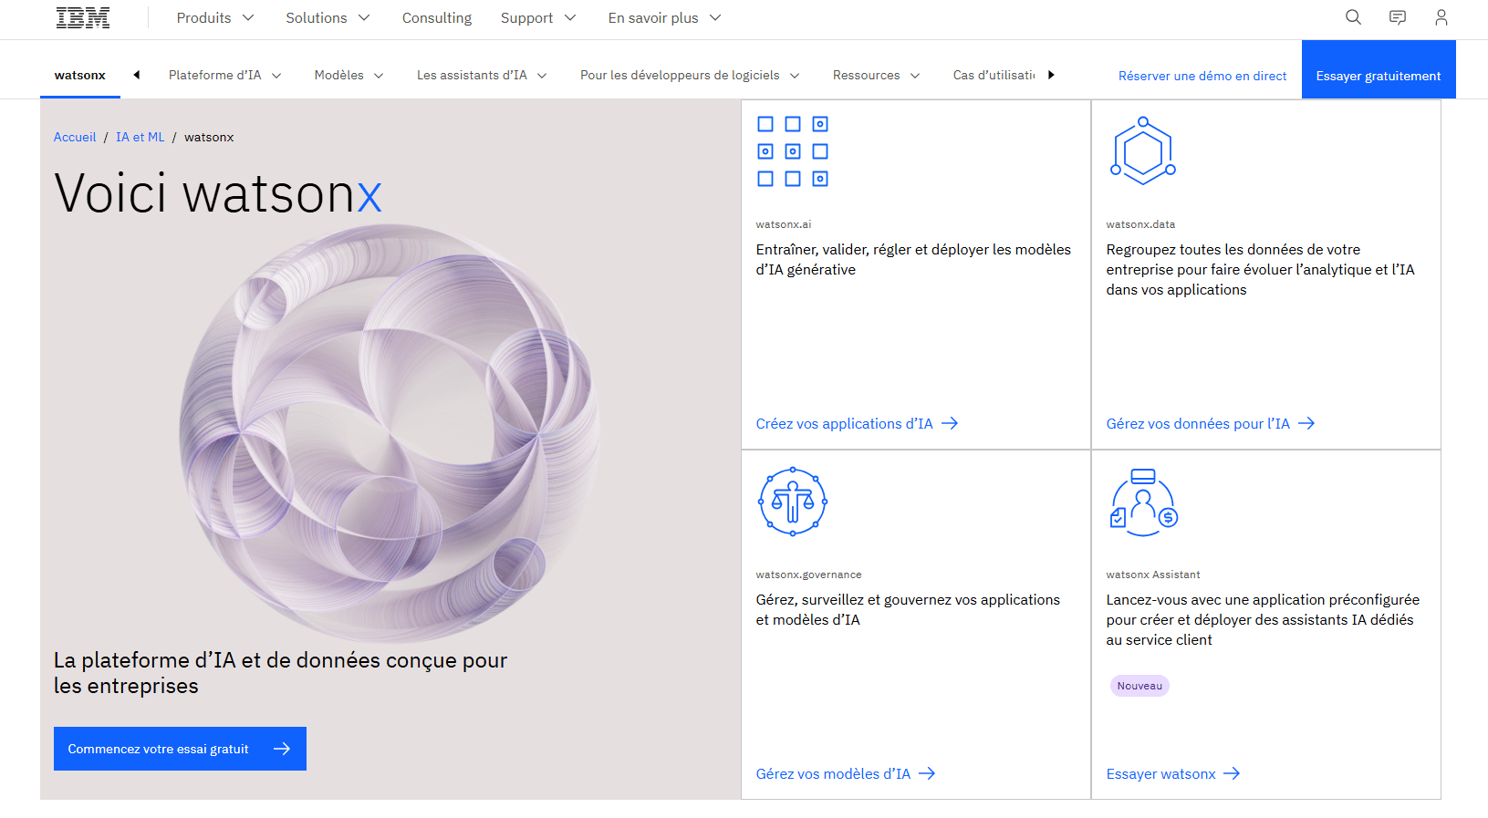Expand the Ressources dropdown
The width and height of the screenshot is (1488, 818).
[x=876, y=75]
